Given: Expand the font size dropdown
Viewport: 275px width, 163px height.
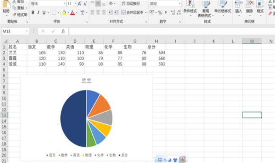Looking at the screenshot, I should pos(75,3).
